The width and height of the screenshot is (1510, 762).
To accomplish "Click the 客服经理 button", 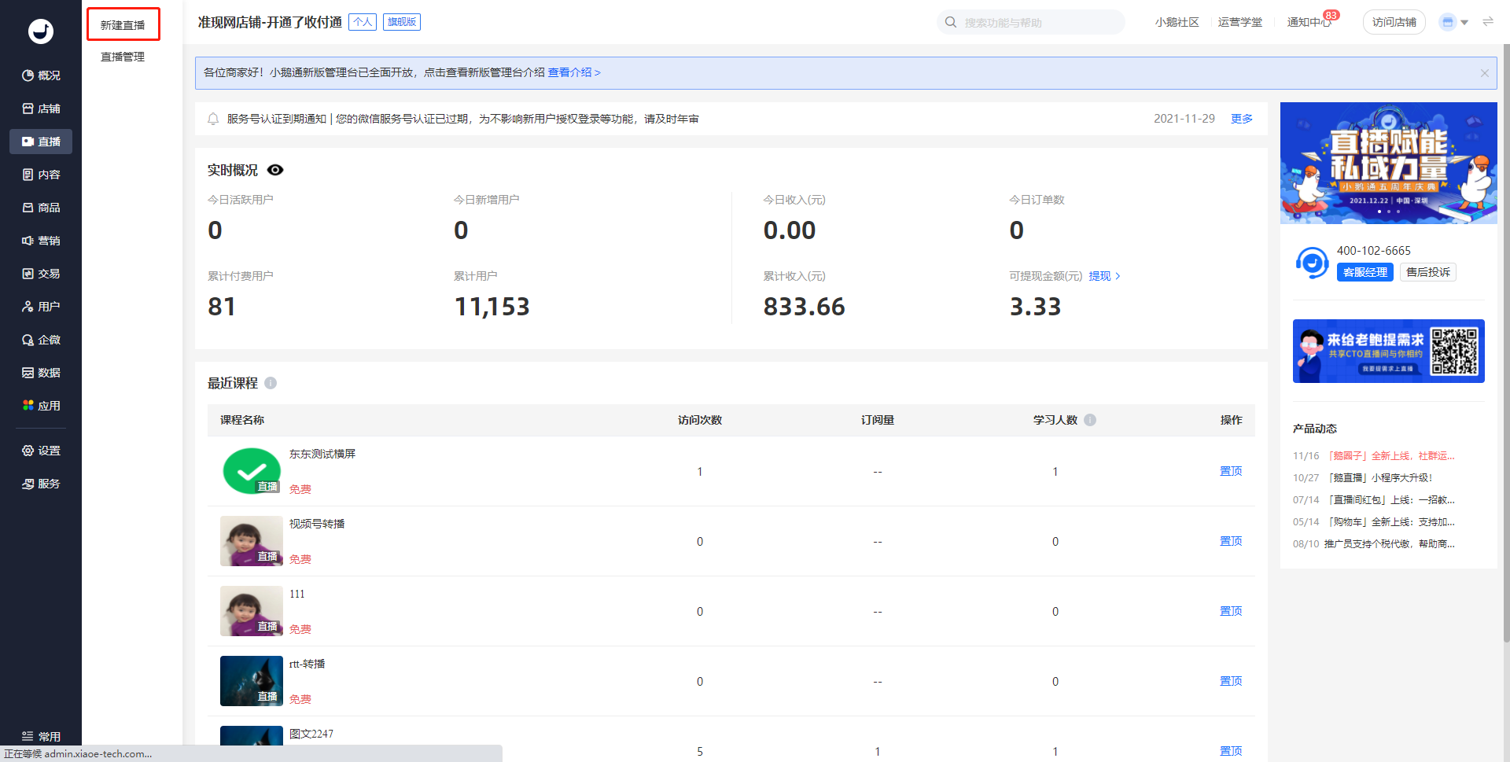I will tap(1365, 272).
